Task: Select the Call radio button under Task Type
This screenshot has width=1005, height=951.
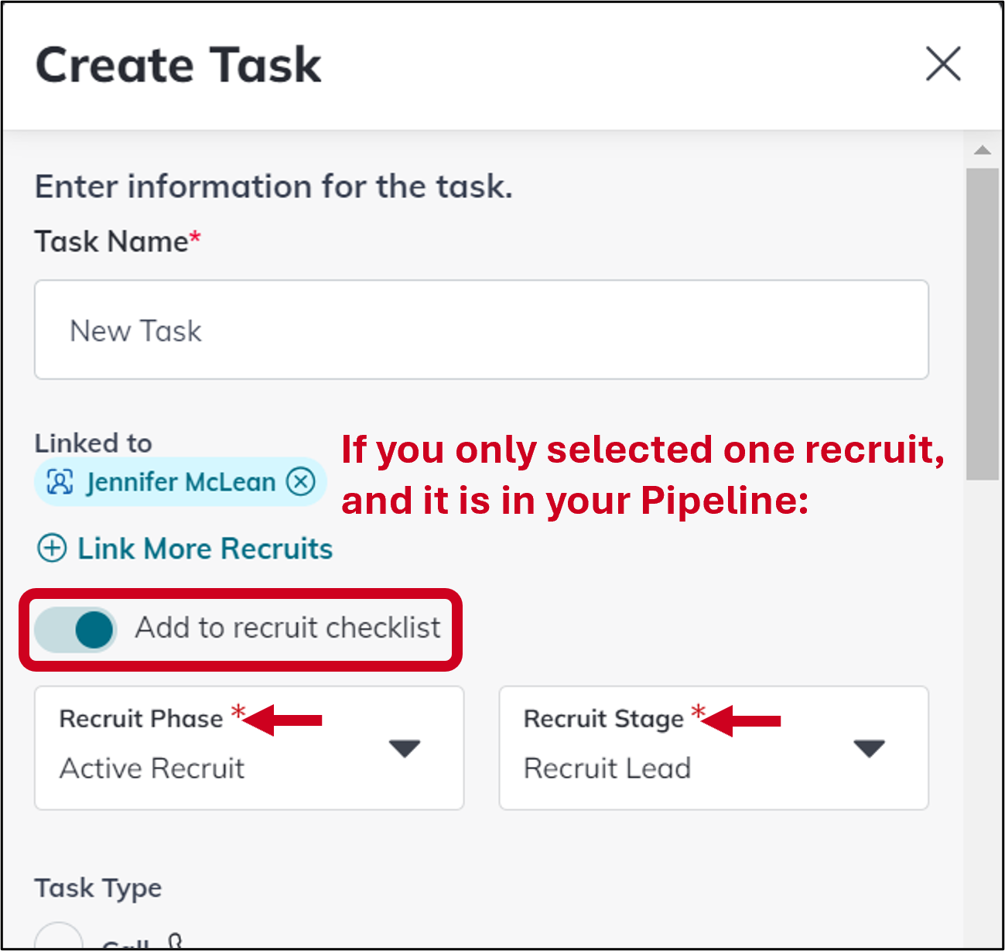Action: coord(60,942)
